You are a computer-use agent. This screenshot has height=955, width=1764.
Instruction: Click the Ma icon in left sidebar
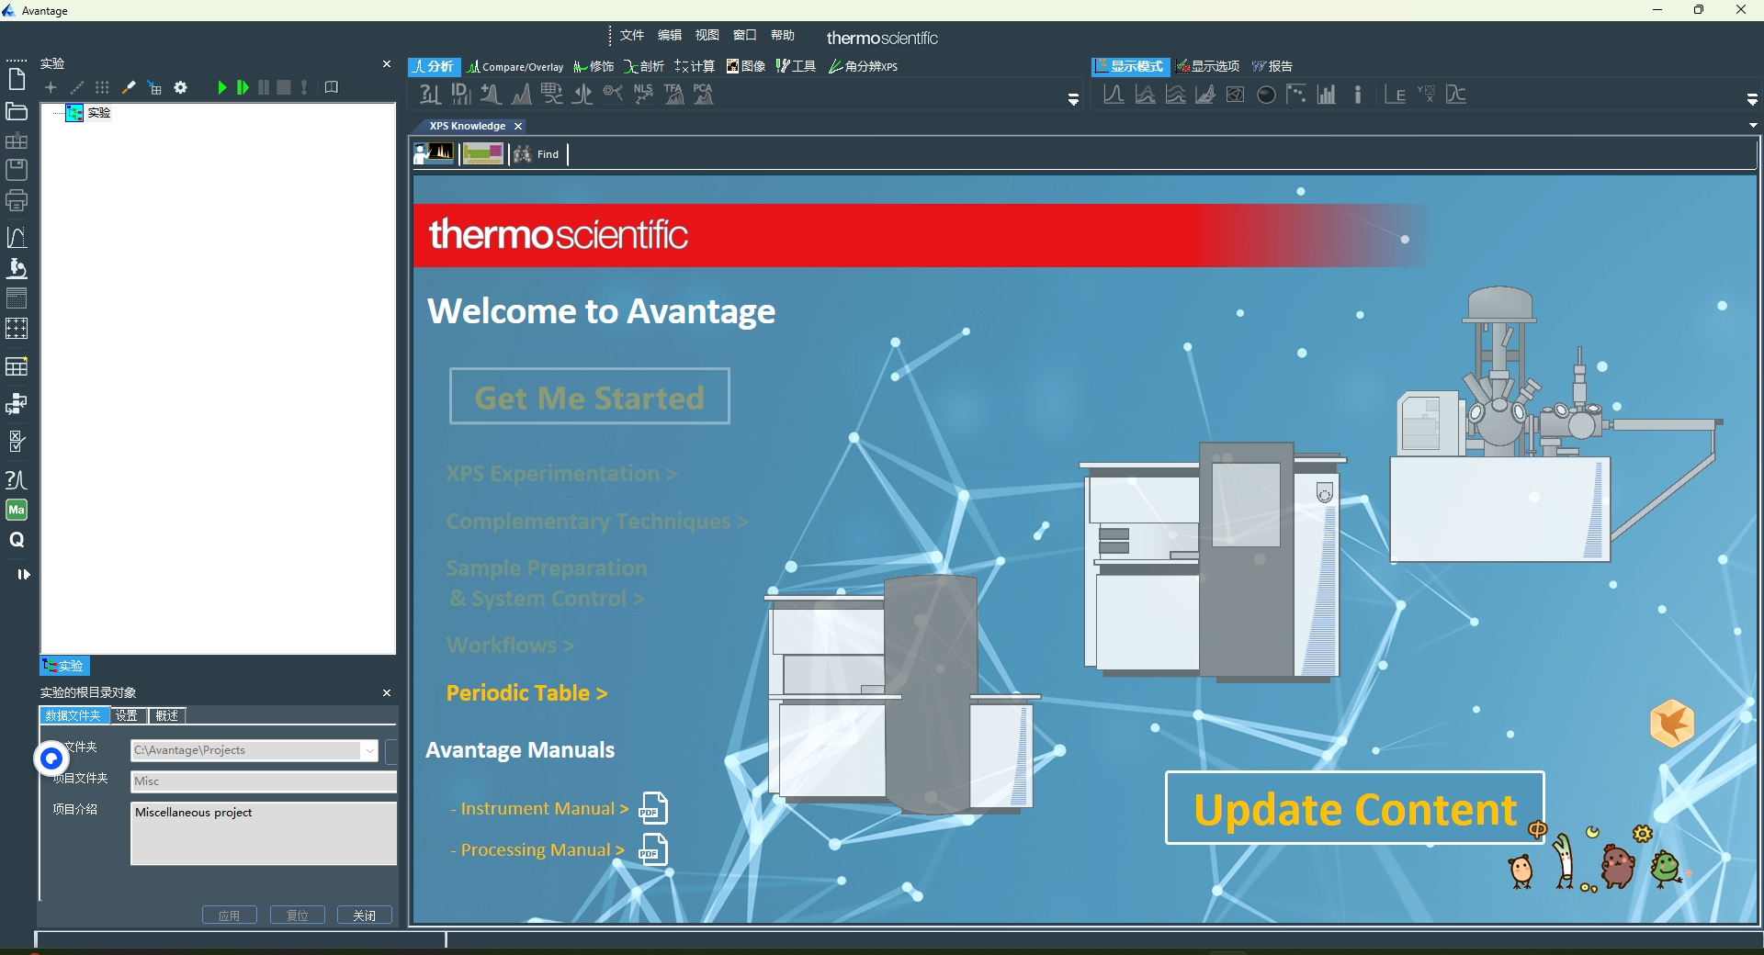coord(17,510)
